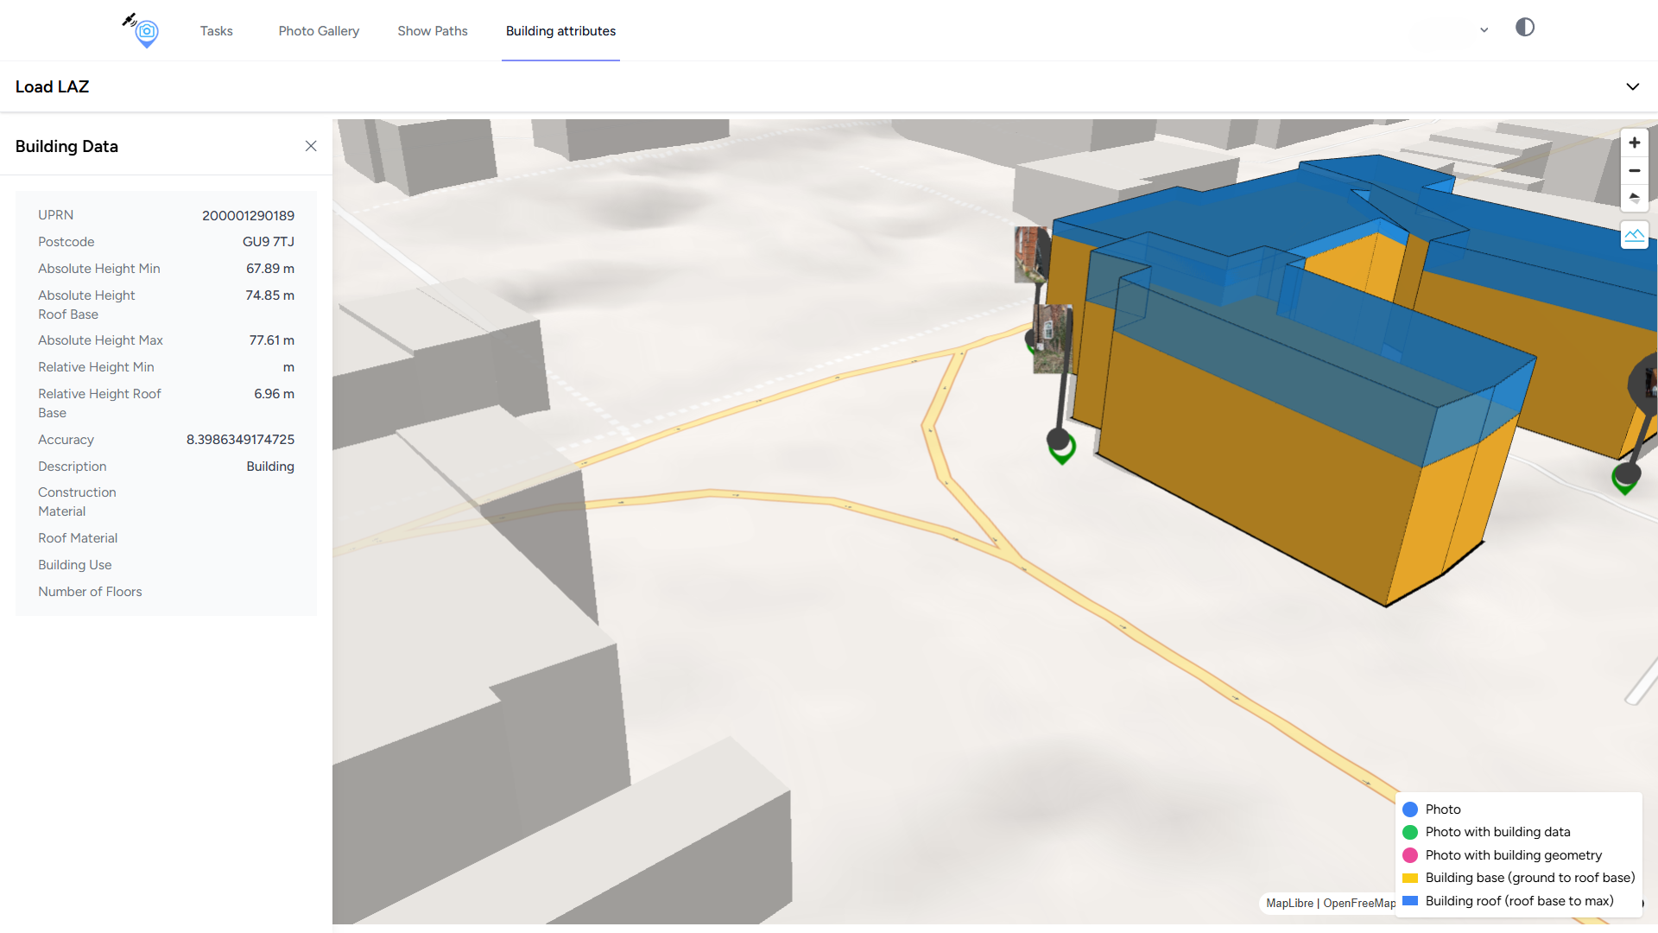Click the Load LAZ heading
This screenshot has width=1658, height=933.
tap(52, 86)
